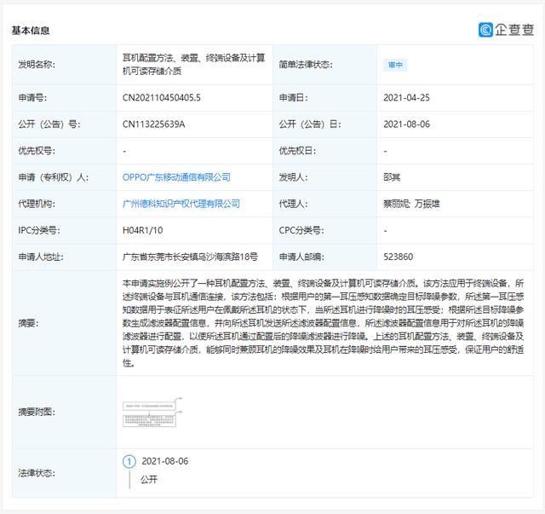Click the 简单法律状态 label
Image resolution: width=545 pixels, height=514 pixels.
click(306, 65)
